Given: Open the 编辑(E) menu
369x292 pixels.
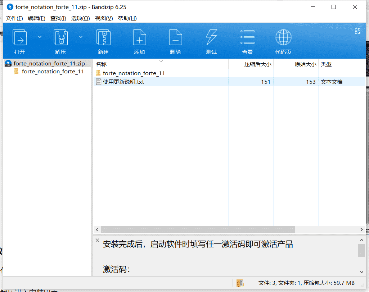Looking at the screenshot, I should pyautogui.click(x=36, y=18).
